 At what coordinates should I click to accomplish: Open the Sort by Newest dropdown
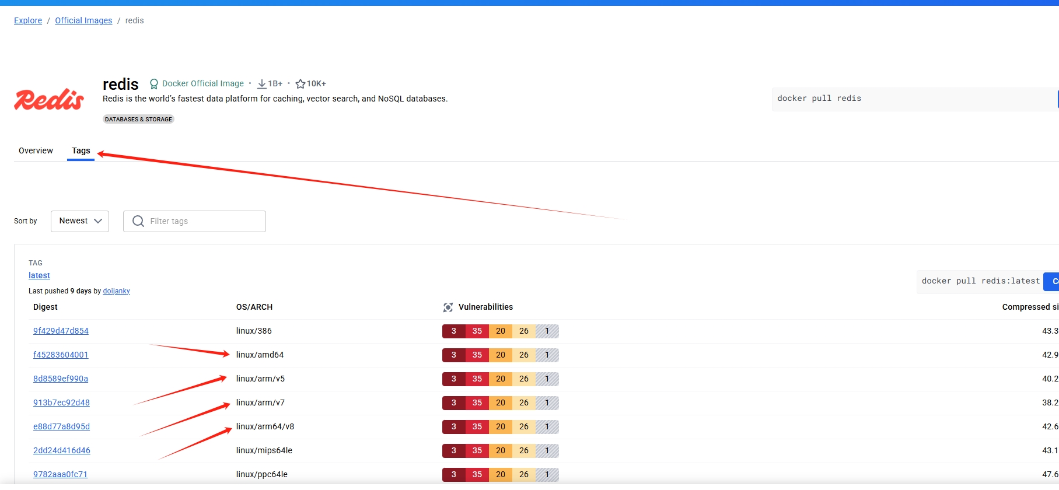80,221
